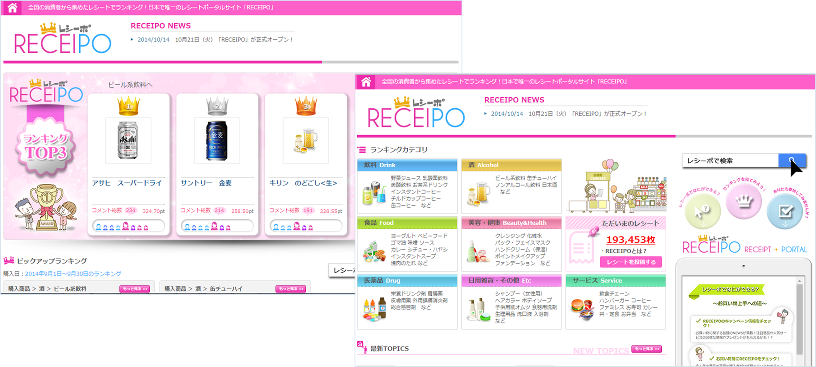This screenshot has width=816, height=367.
Task: Open the Kirin Nodogoshi beer mug thumbnail
Action: tap(306, 141)
